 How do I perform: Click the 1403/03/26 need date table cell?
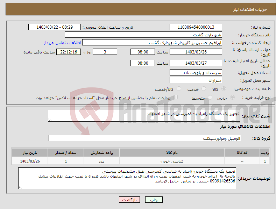tap(30, 161)
